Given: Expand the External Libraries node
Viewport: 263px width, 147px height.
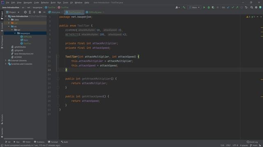Looking at the screenshot, I should [x=6, y=60].
